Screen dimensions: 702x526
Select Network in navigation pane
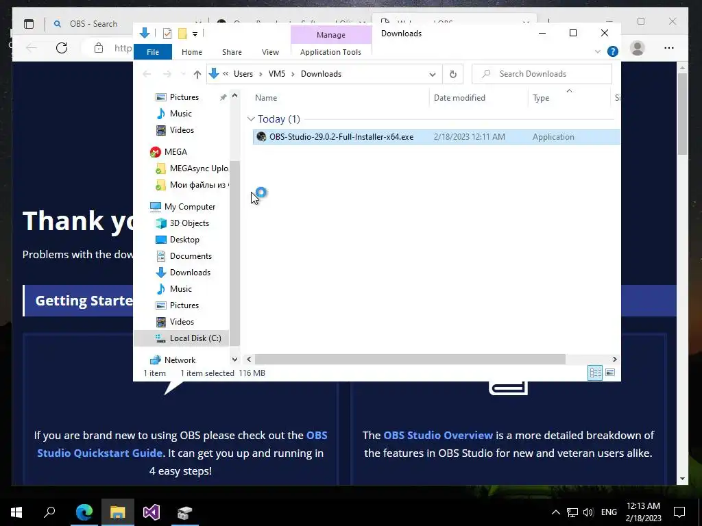pyautogui.click(x=180, y=360)
